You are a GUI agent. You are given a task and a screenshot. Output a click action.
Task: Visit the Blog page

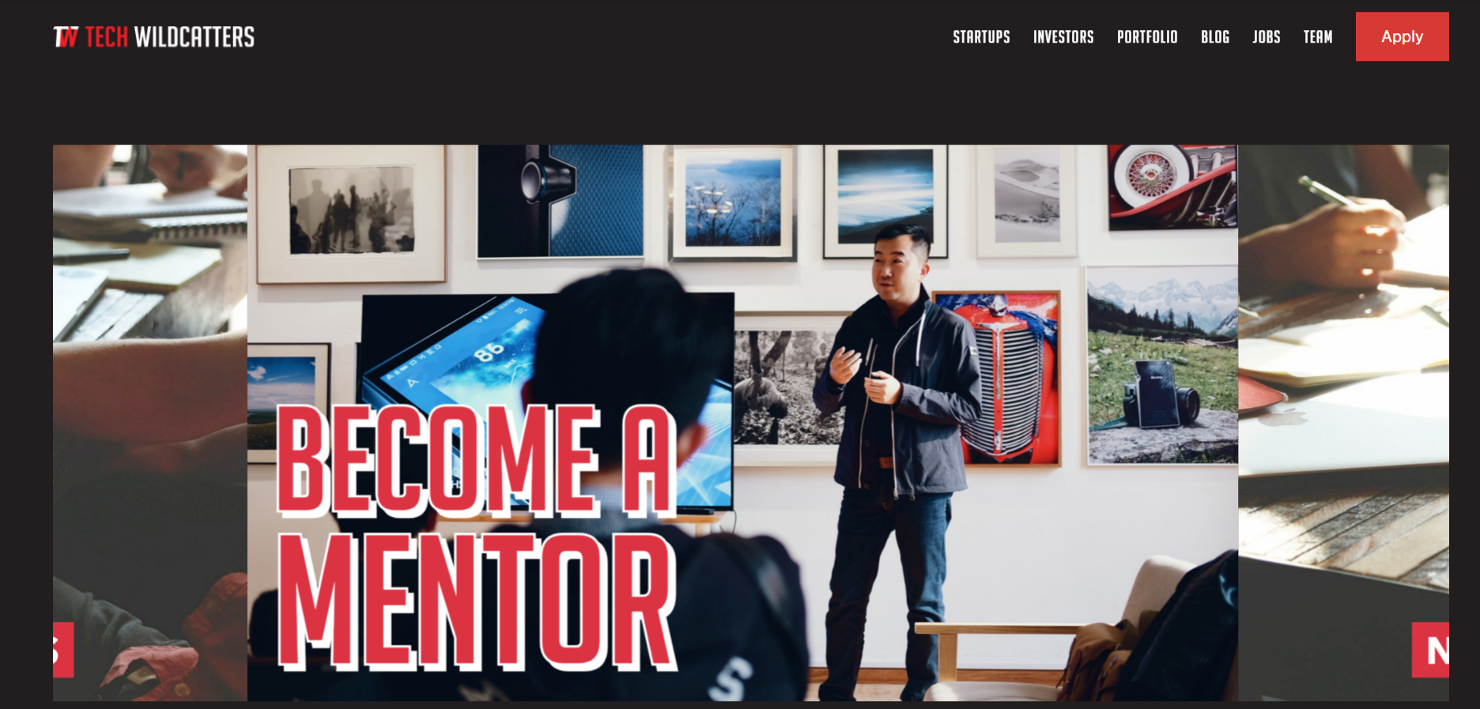(1215, 37)
